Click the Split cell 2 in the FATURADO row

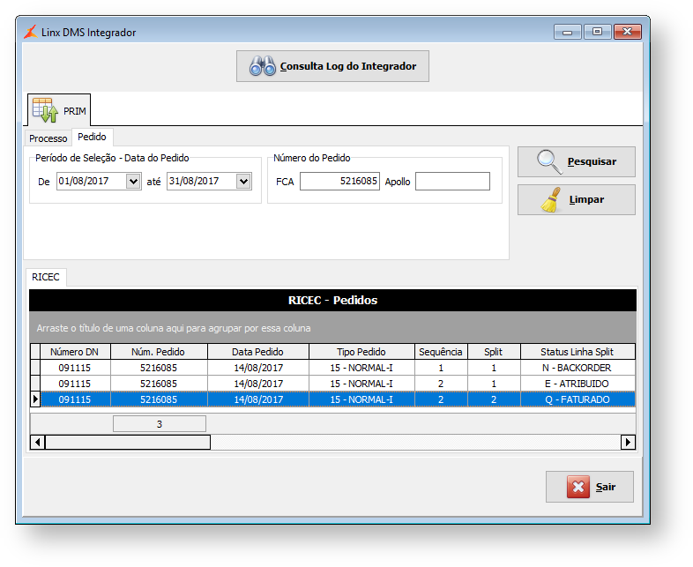[x=494, y=399]
